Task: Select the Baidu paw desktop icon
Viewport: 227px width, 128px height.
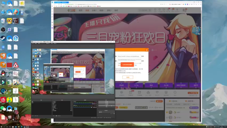Action: pos(9,30)
